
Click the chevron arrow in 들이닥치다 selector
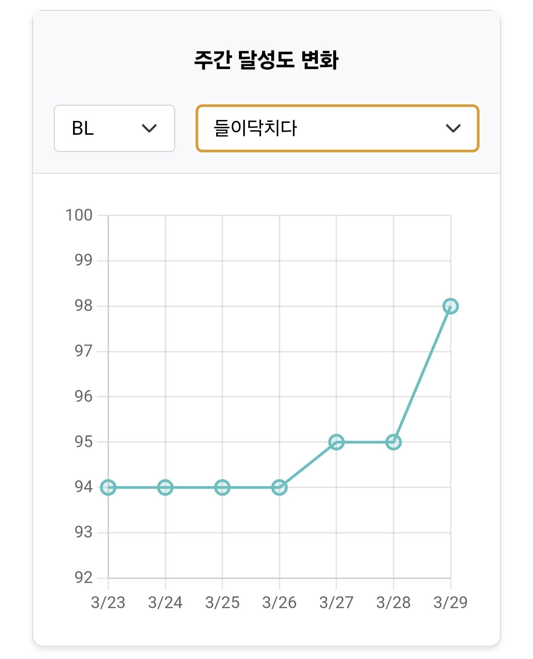453,128
